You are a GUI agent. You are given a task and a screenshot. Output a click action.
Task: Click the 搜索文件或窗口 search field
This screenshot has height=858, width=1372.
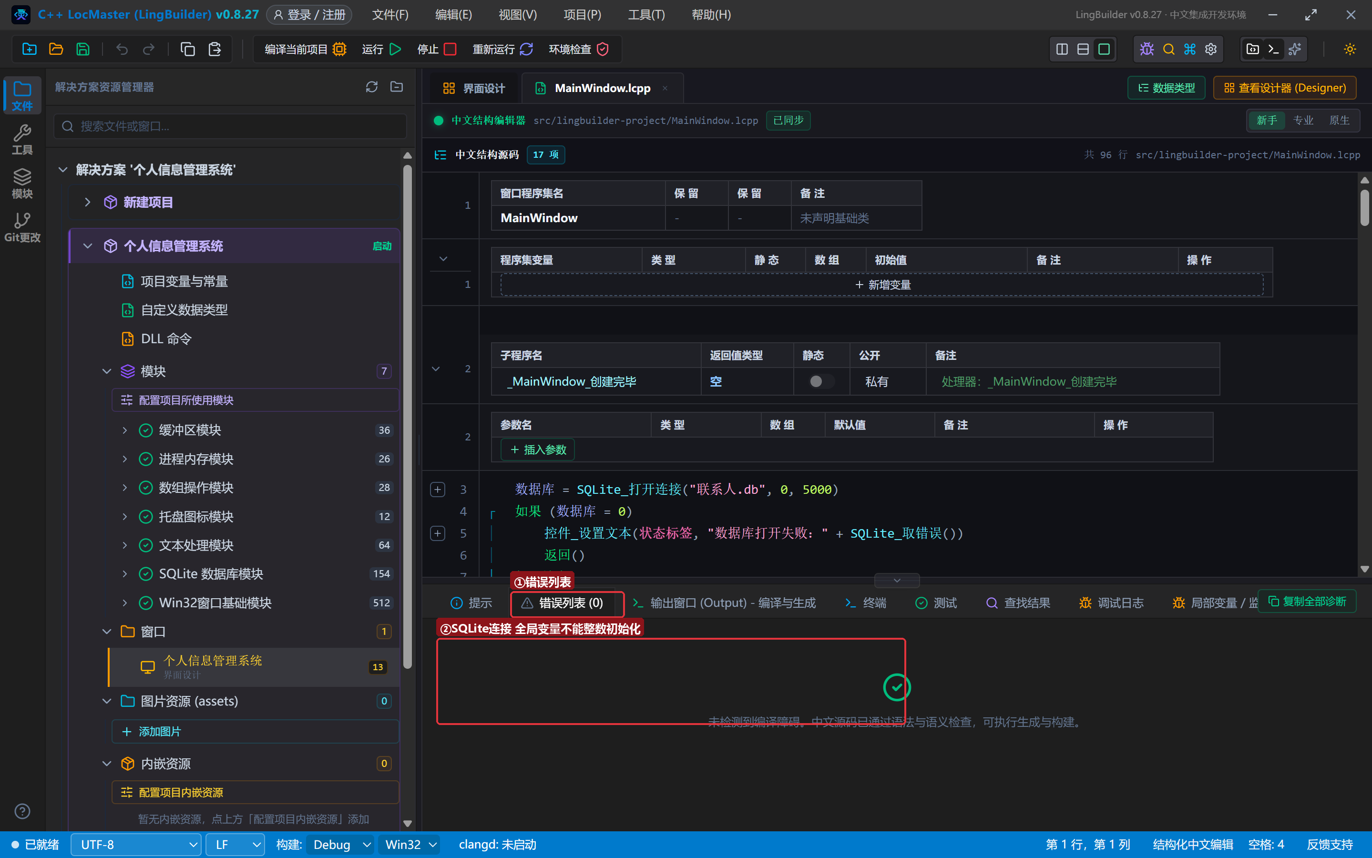[230, 126]
